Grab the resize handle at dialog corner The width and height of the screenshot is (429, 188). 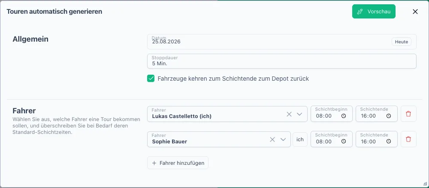tap(425, 184)
